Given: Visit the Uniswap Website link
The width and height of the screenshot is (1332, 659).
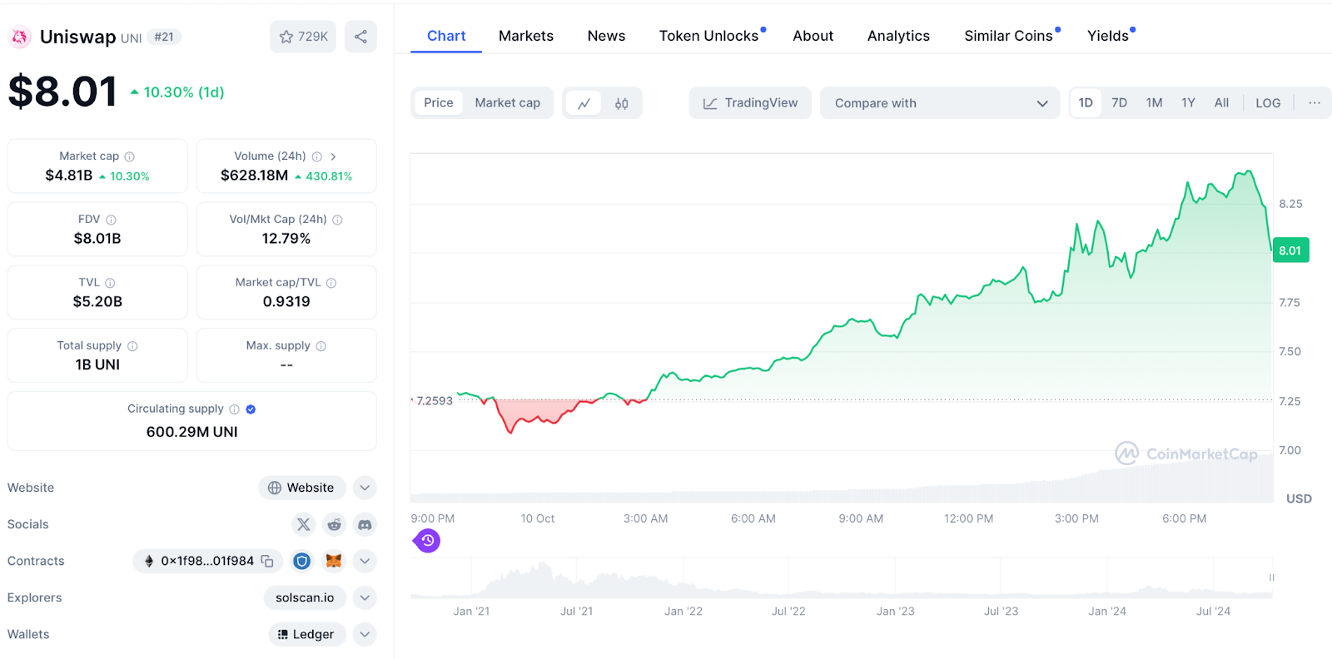Looking at the screenshot, I should coord(302,488).
